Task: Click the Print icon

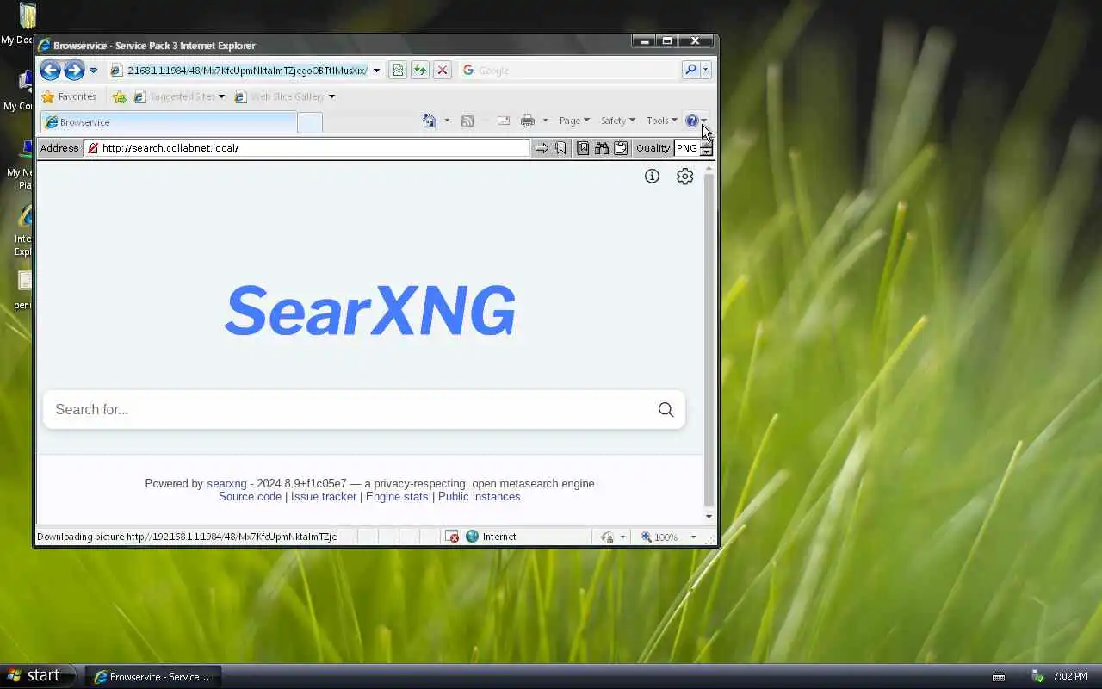Action: pyautogui.click(x=528, y=121)
